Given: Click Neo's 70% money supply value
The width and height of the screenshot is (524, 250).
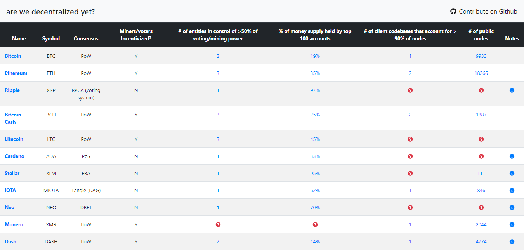Looking at the screenshot, I should pyautogui.click(x=315, y=207).
